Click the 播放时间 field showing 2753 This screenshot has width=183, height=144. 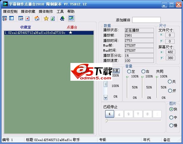click(139, 40)
